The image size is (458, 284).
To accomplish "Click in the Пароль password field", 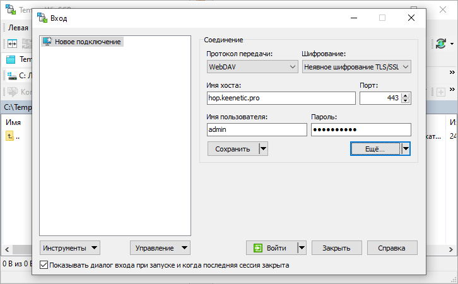I will tap(361, 129).
